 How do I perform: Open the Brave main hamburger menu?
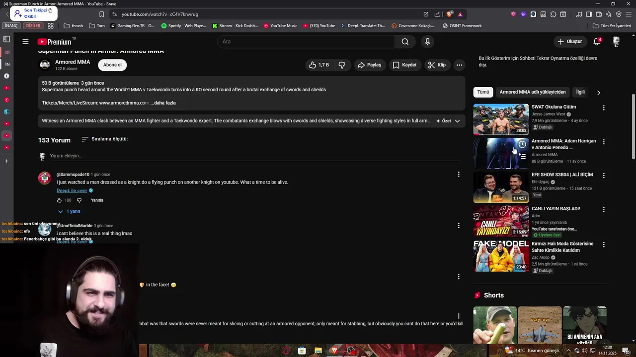(629, 14)
